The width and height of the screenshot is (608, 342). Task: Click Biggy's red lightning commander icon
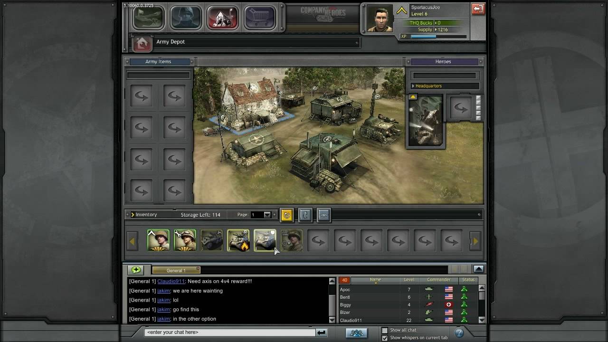pyautogui.click(x=429, y=304)
